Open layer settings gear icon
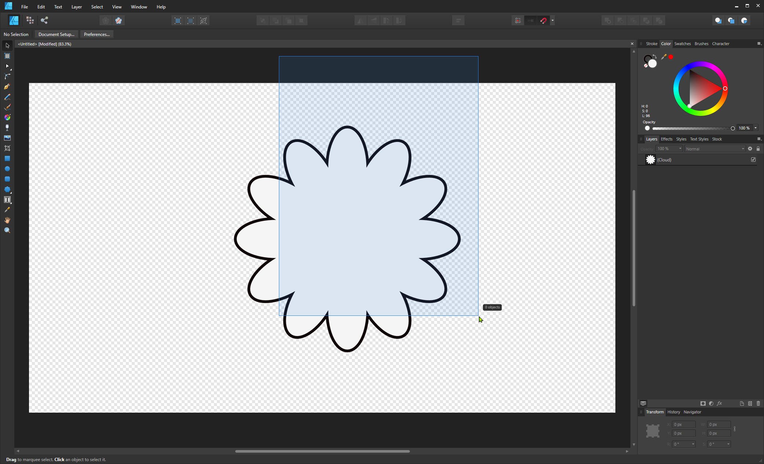The image size is (764, 464). [750, 149]
